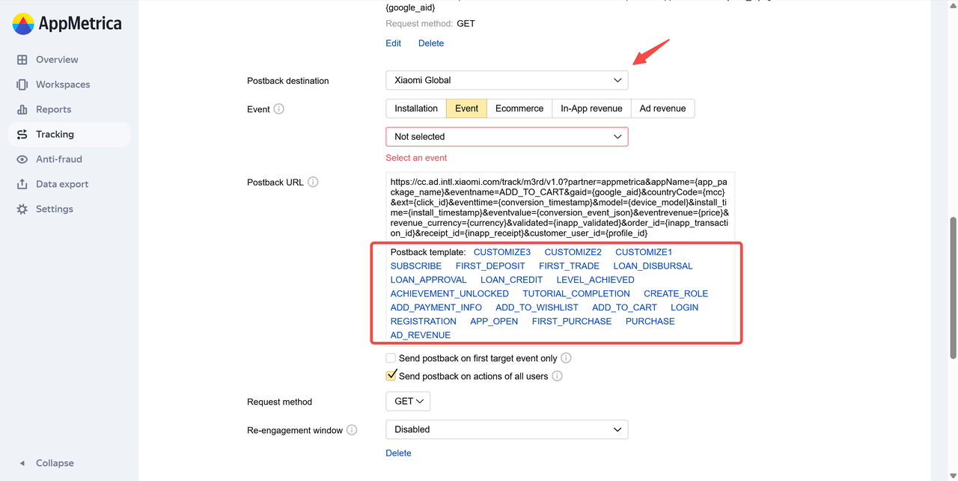Click the page vertical scrollbar thumb

tap(953, 288)
